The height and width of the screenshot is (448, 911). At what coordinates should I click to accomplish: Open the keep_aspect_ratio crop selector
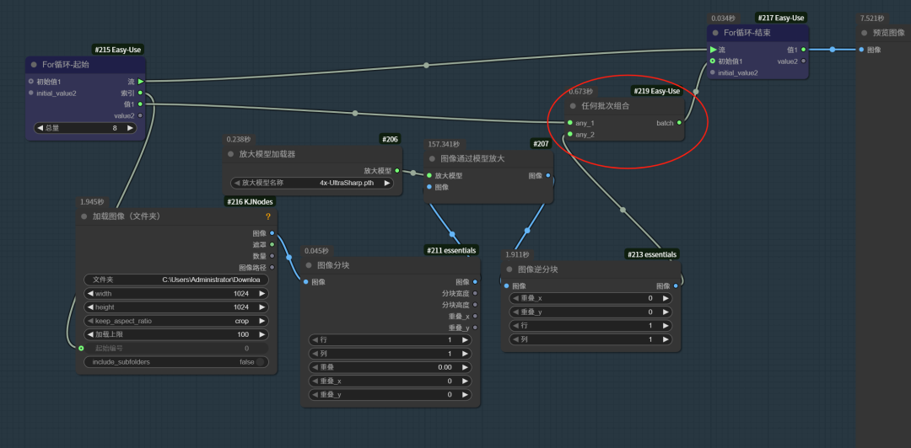point(175,321)
